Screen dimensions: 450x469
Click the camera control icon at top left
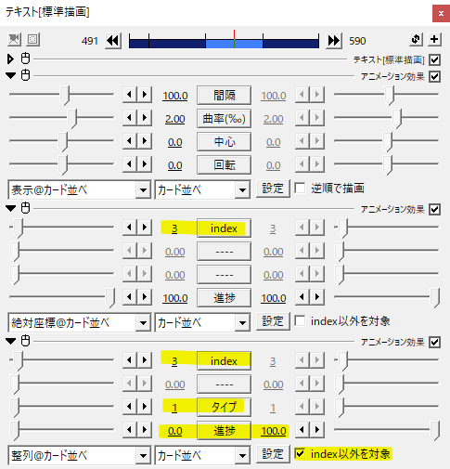[x=14, y=40]
